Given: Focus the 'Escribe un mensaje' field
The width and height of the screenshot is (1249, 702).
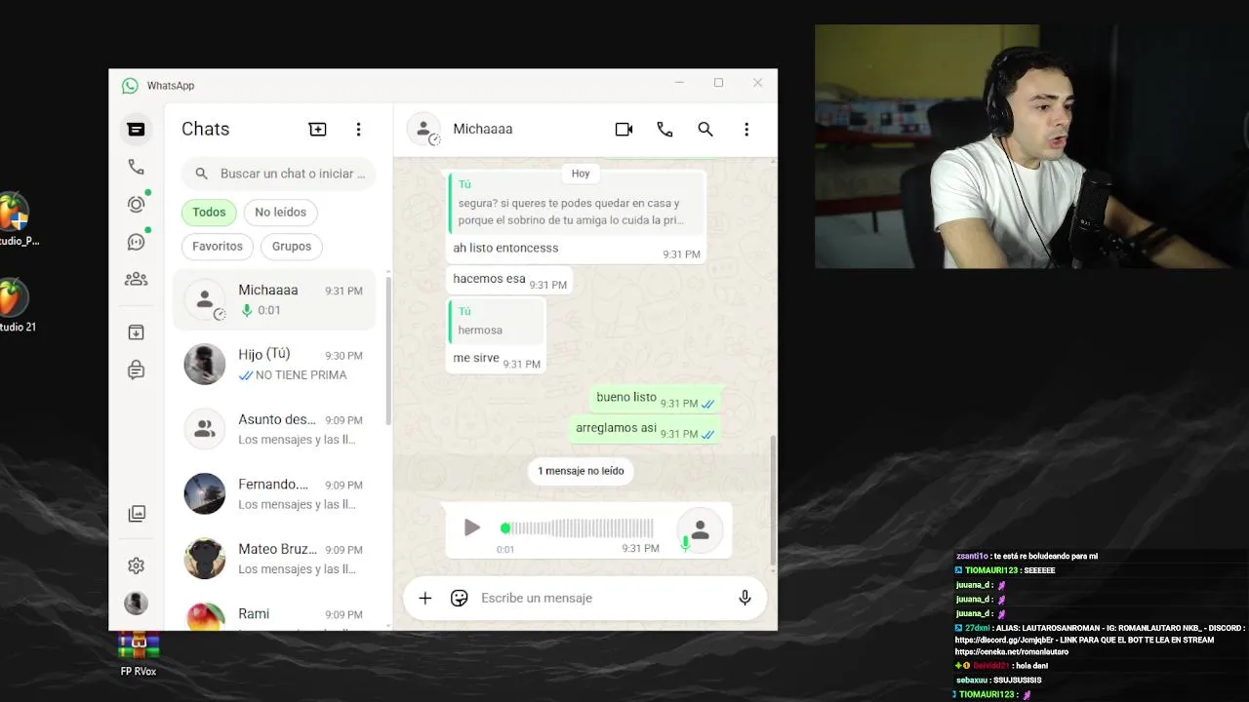Looking at the screenshot, I should point(602,598).
